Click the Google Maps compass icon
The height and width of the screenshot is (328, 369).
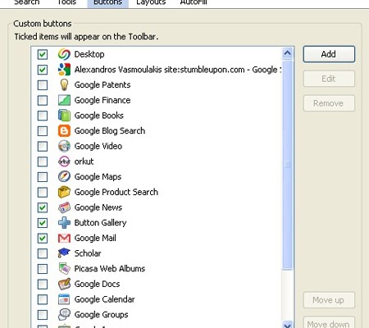pos(64,176)
